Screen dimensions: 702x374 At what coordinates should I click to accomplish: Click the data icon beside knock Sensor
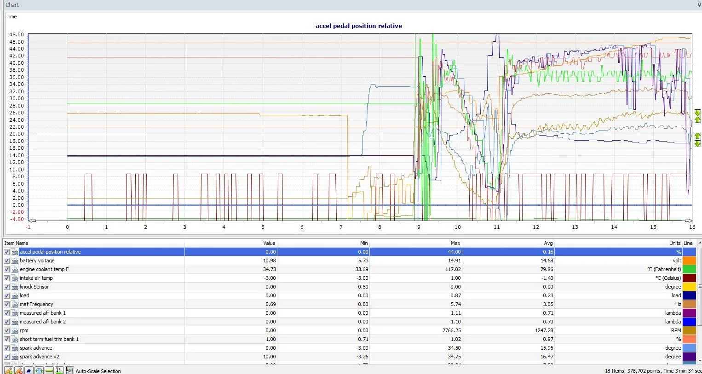[15, 287]
